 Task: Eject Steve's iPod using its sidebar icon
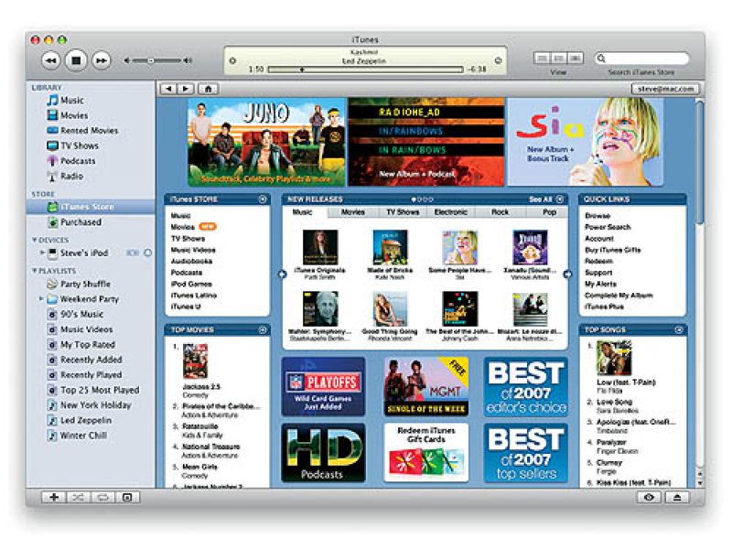click(x=147, y=253)
